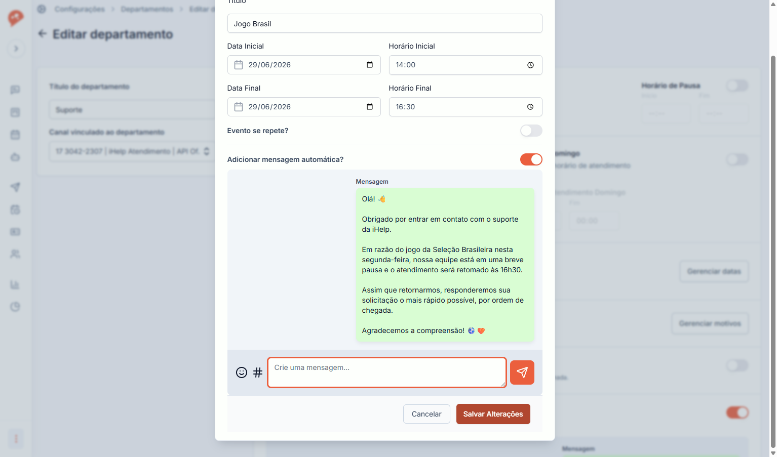Open the contacts people icon in the sidebar
777x457 pixels.
15,254
